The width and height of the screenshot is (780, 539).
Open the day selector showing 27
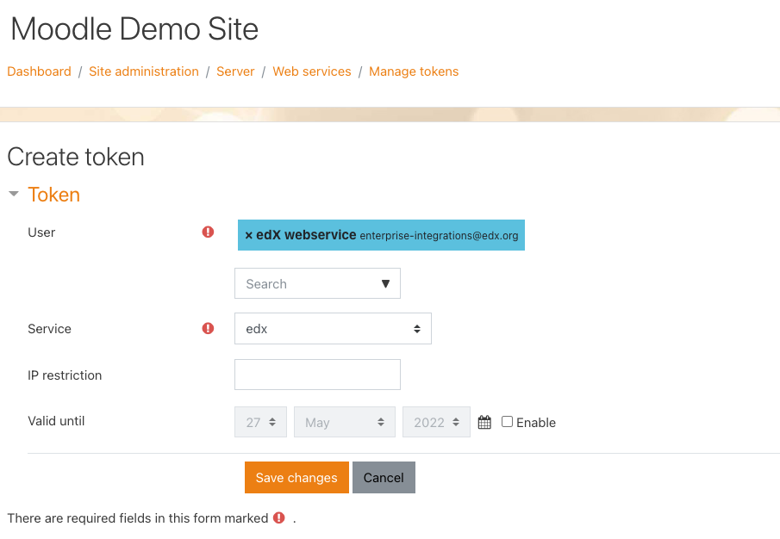[x=260, y=421]
